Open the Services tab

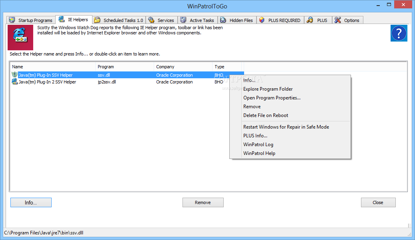161,20
